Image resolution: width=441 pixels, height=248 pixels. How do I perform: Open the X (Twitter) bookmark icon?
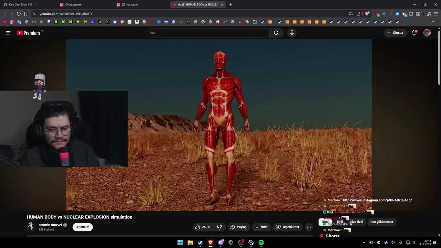point(107,22)
